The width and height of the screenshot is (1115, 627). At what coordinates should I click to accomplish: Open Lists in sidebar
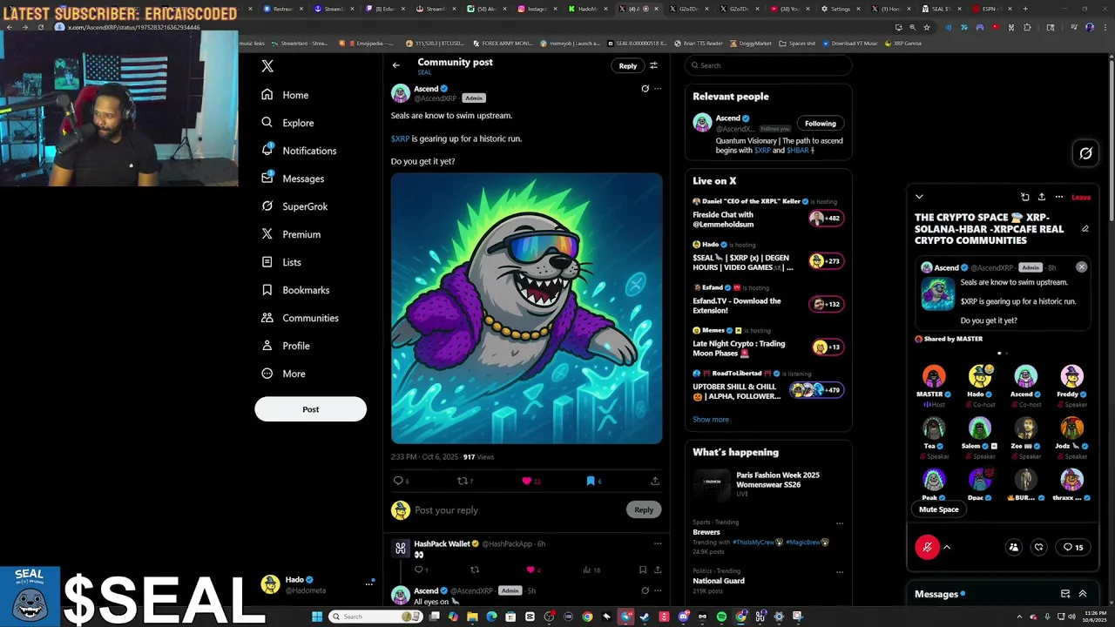(x=281, y=262)
